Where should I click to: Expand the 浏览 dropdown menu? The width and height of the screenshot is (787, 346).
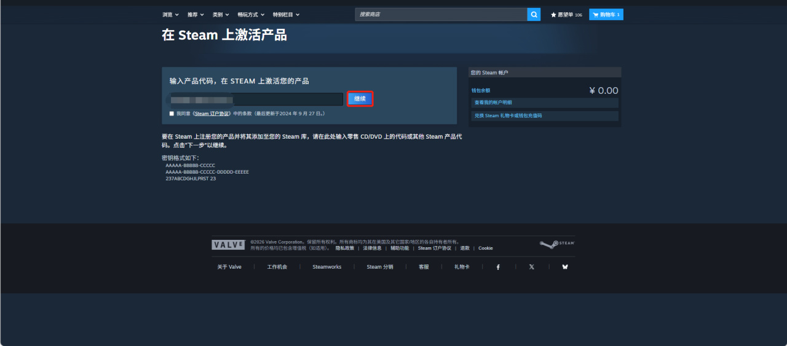171,14
